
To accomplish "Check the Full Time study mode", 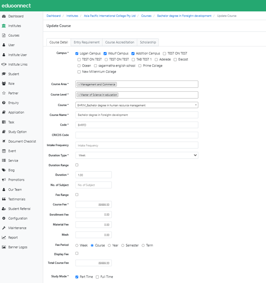I will (x=98, y=277).
